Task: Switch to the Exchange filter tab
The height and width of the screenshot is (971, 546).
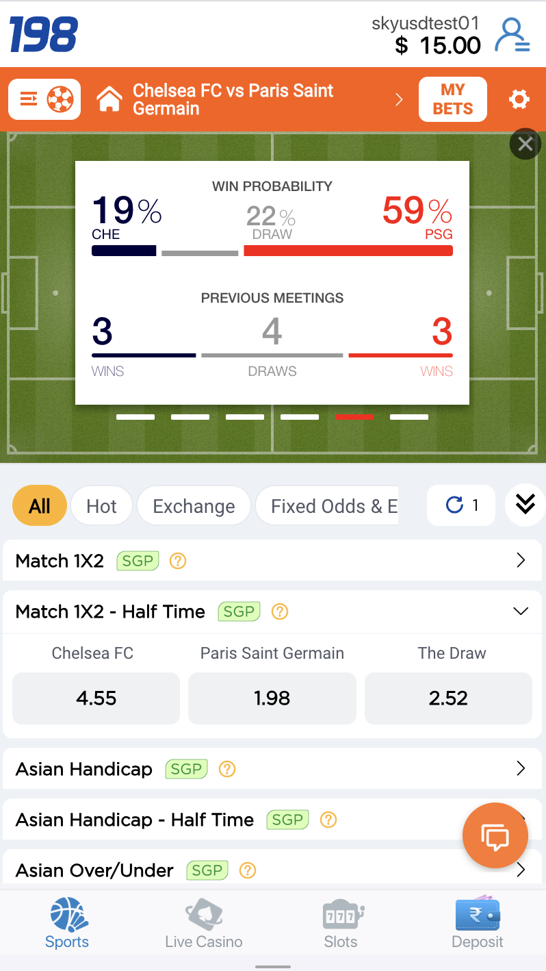Action: pyautogui.click(x=194, y=506)
